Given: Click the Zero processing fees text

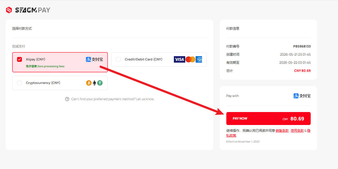Looking at the screenshot, I should tap(51, 66).
